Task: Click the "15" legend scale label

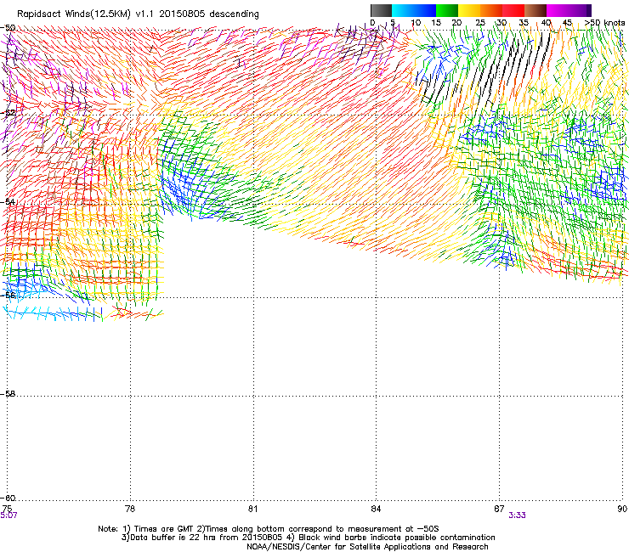Action: 436,22
